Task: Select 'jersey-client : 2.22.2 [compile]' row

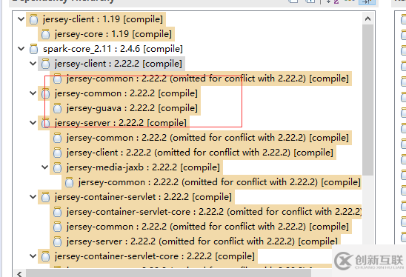Action: click(111, 64)
